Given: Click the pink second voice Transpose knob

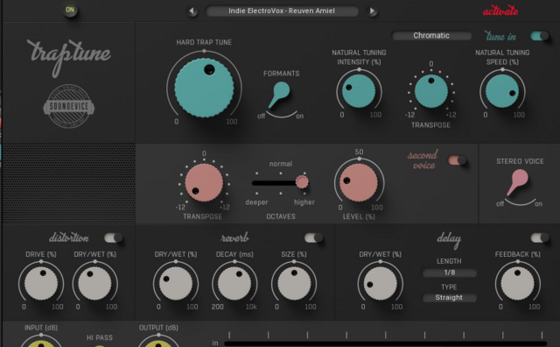Looking at the screenshot, I should click(204, 182).
